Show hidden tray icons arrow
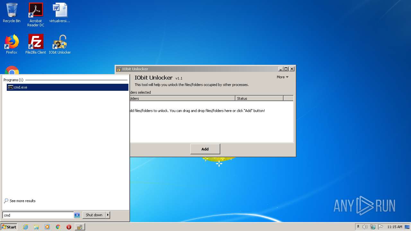The width and height of the screenshot is (411, 231). tap(358, 227)
